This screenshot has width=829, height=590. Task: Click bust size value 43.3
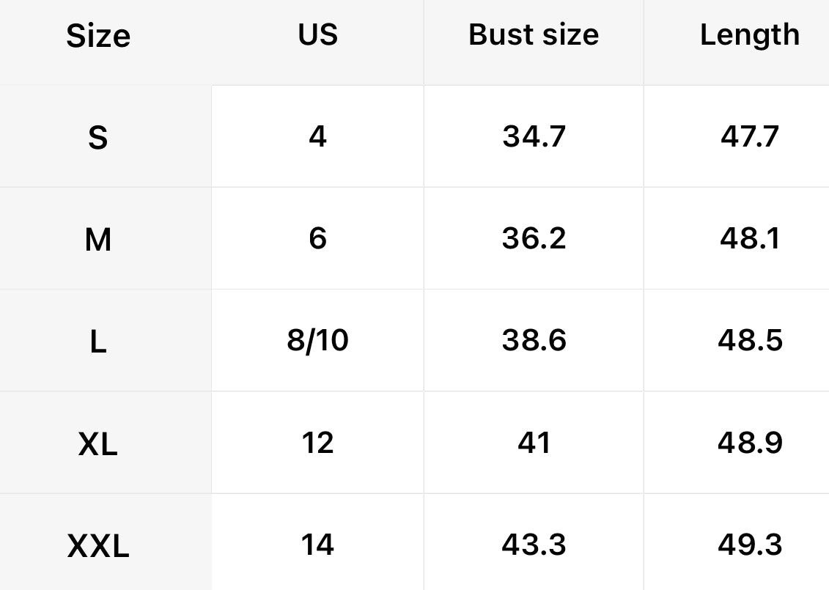(534, 545)
